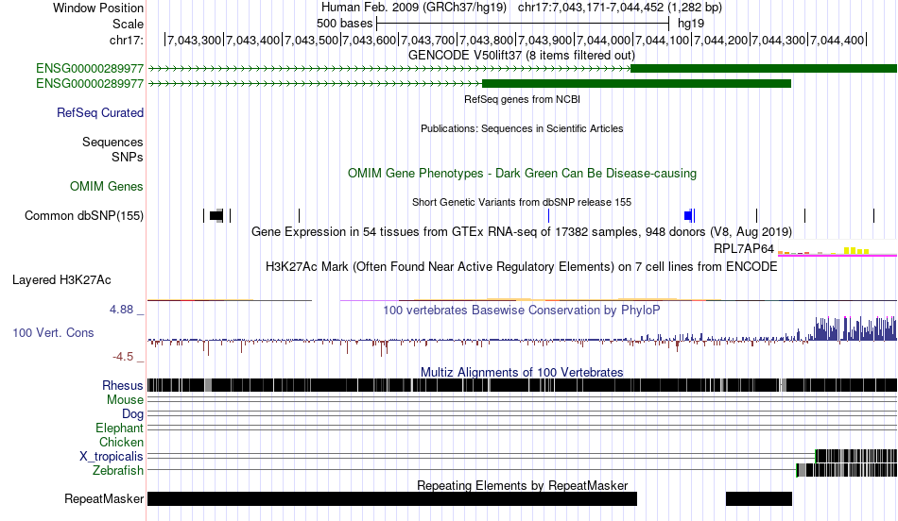Open the OMIM Gene Phenotypes track title

(x=522, y=174)
